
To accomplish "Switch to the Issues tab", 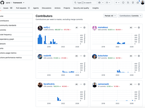I will point(8,8).
